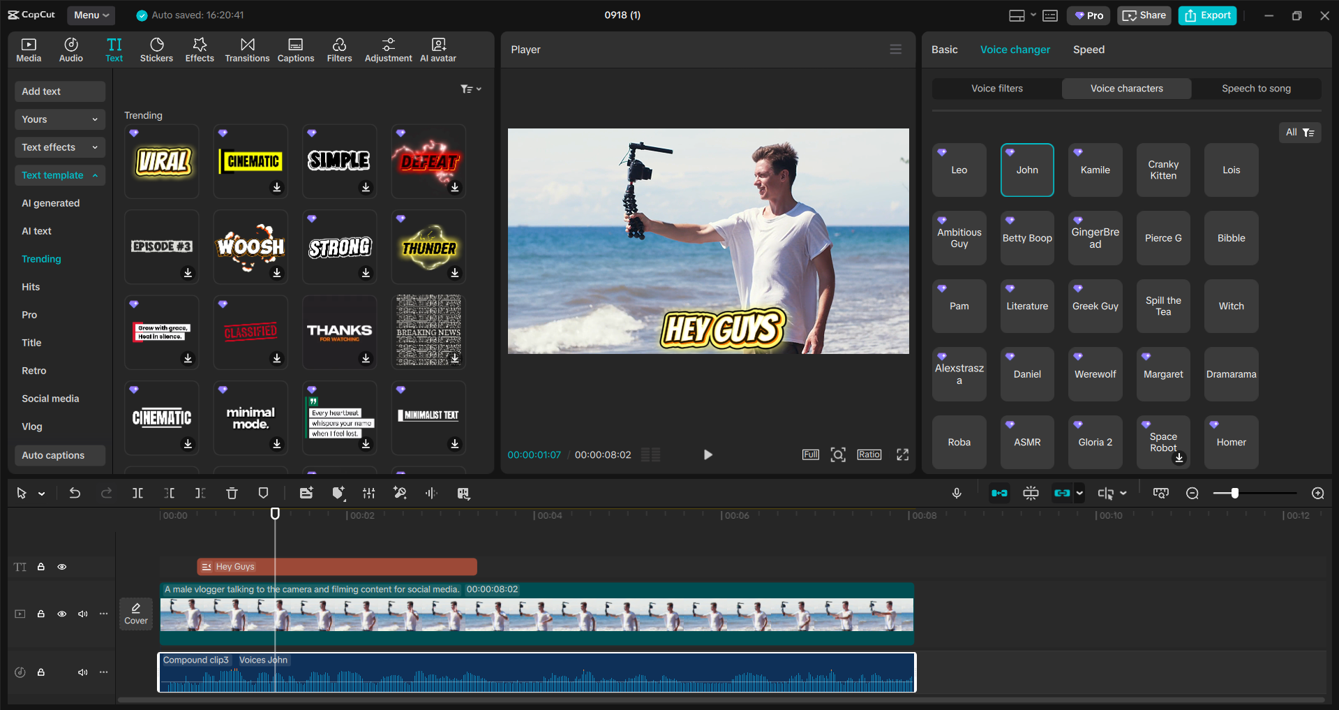
Task: Switch to the Speed tab
Action: point(1088,49)
